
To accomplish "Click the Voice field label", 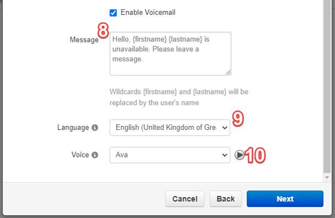I will tap(80, 155).
